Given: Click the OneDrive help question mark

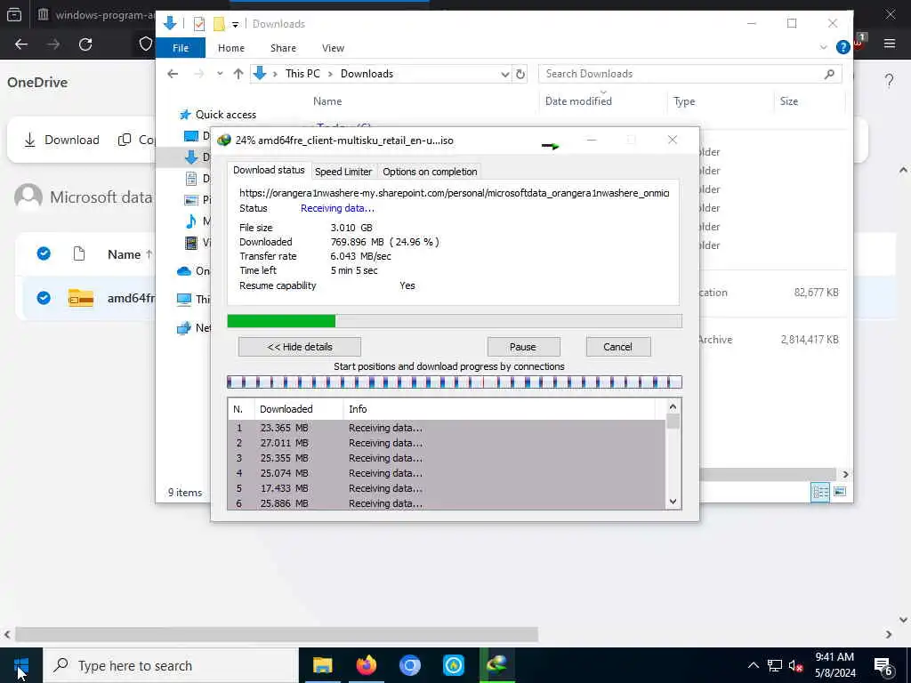Looking at the screenshot, I should [889, 80].
